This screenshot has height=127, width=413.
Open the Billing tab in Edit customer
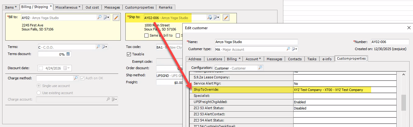click(234, 59)
